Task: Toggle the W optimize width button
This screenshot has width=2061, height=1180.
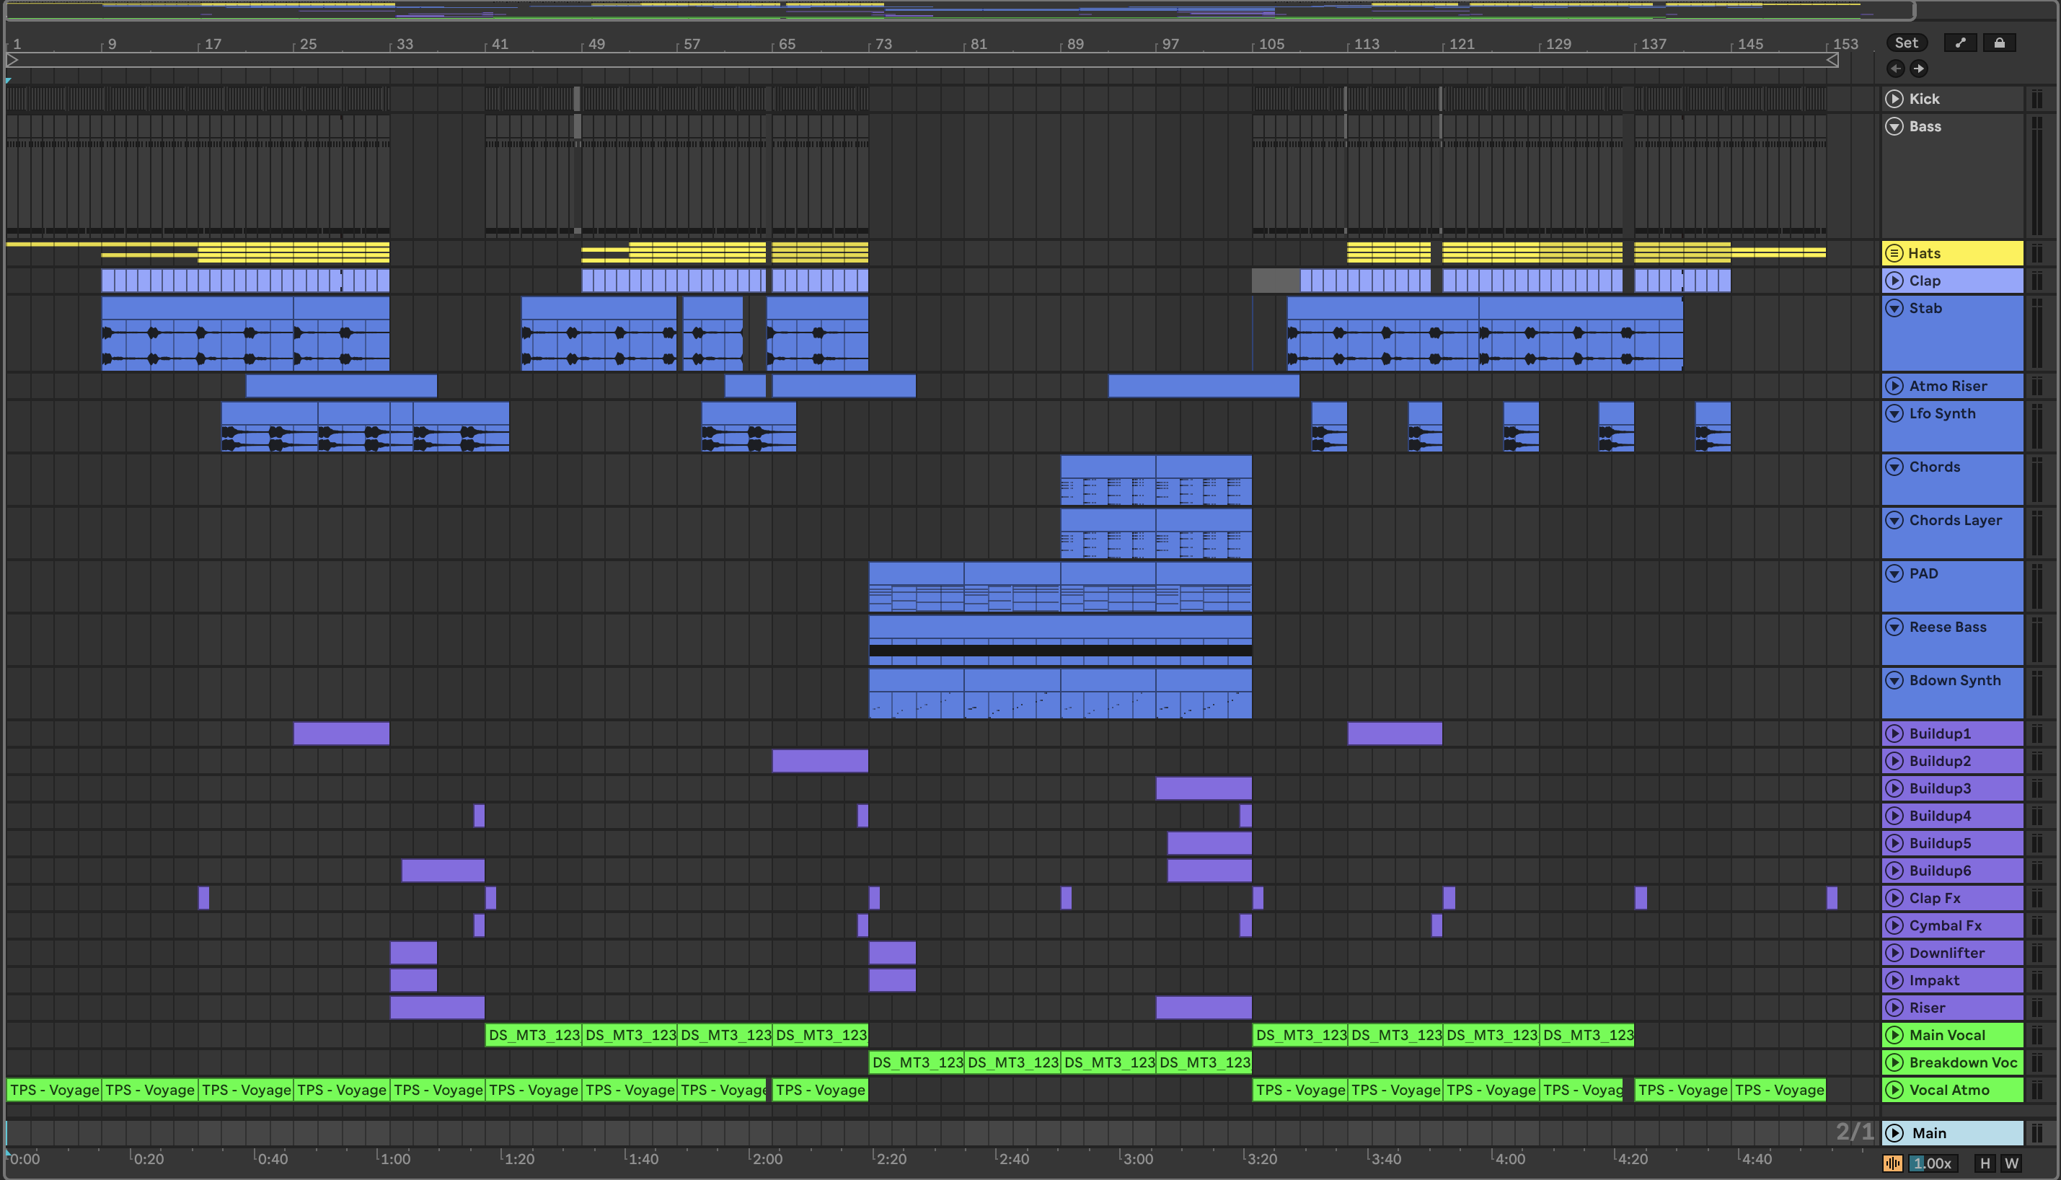Action: click(x=2011, y=1164)
